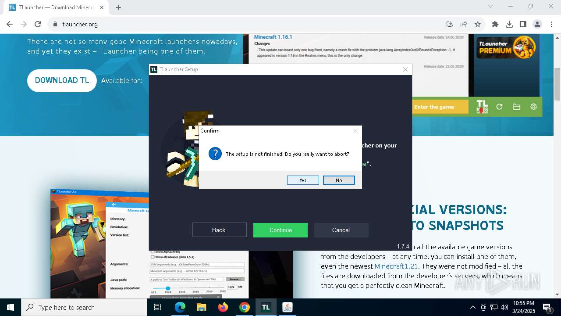The image size is (561, 316).
Task: Click the refresh icon in launcher bar
Action: 499,107
